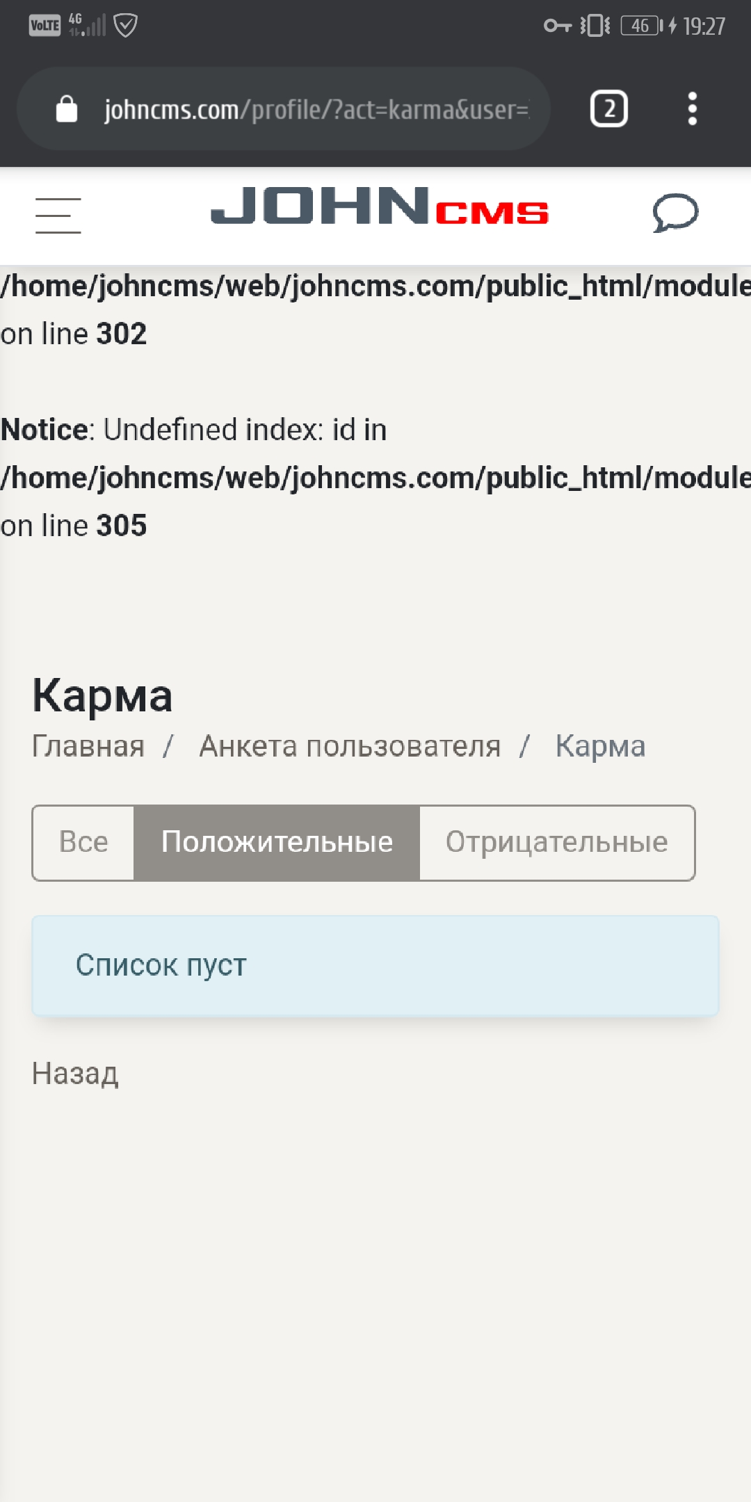Click the Карма breadcrumb item
Screen dimensions: 751x1502
click(x=600, y=746)
